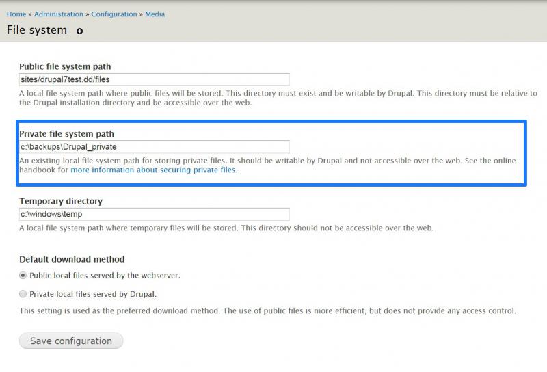Screen dimensions: 547x372
Task: Click the 'Default download method' heading
Action: click(72, 259)
